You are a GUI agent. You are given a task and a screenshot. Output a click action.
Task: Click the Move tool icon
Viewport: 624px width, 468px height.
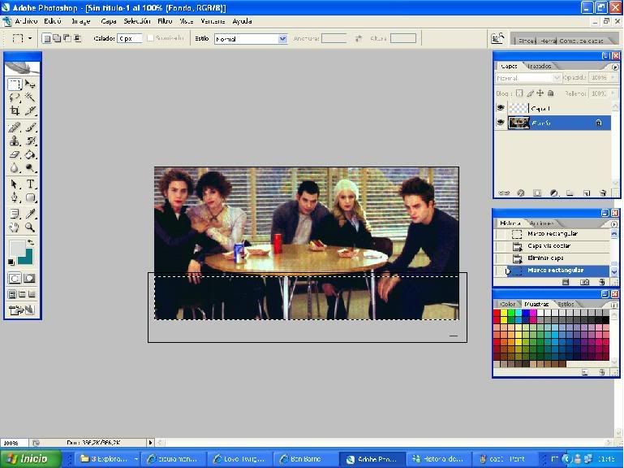tap(30, 84)
